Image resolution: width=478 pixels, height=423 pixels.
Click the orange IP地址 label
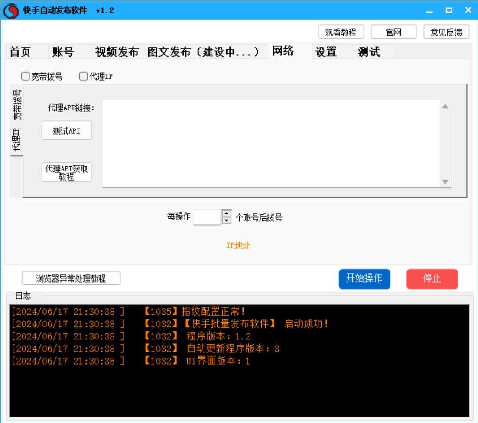238,246
